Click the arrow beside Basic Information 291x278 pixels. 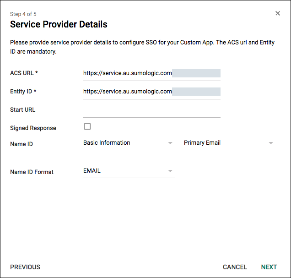(170, 143)
